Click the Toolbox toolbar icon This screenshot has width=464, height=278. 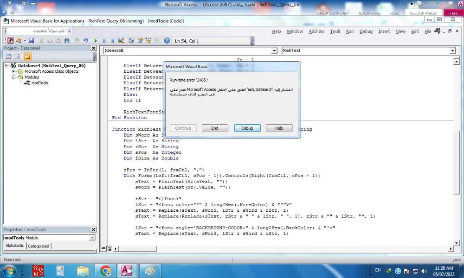(157, 41)
